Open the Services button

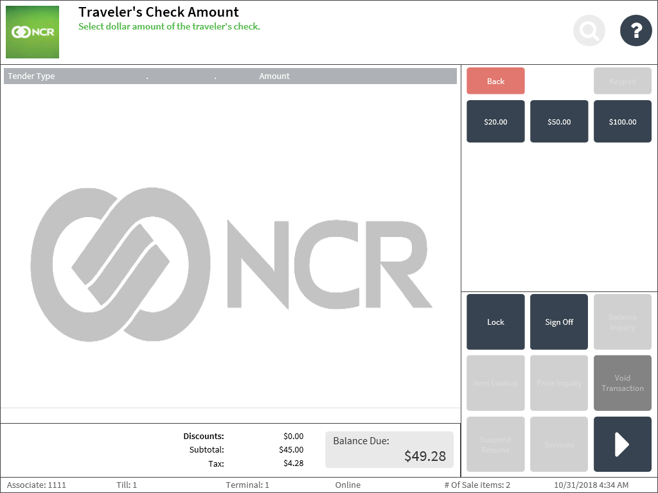[x=559, y=444]
